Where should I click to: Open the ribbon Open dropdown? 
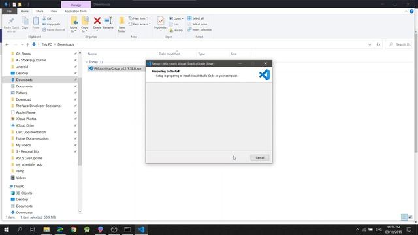(x=176, y=18)
